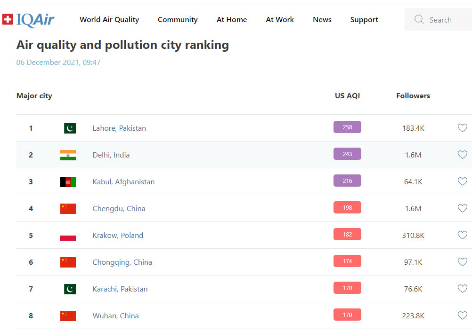
Task: Click the purple 243 AQI badge
Action: coord(347,154)
